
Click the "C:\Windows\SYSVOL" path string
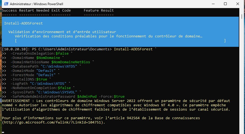(x=57, y=92)
